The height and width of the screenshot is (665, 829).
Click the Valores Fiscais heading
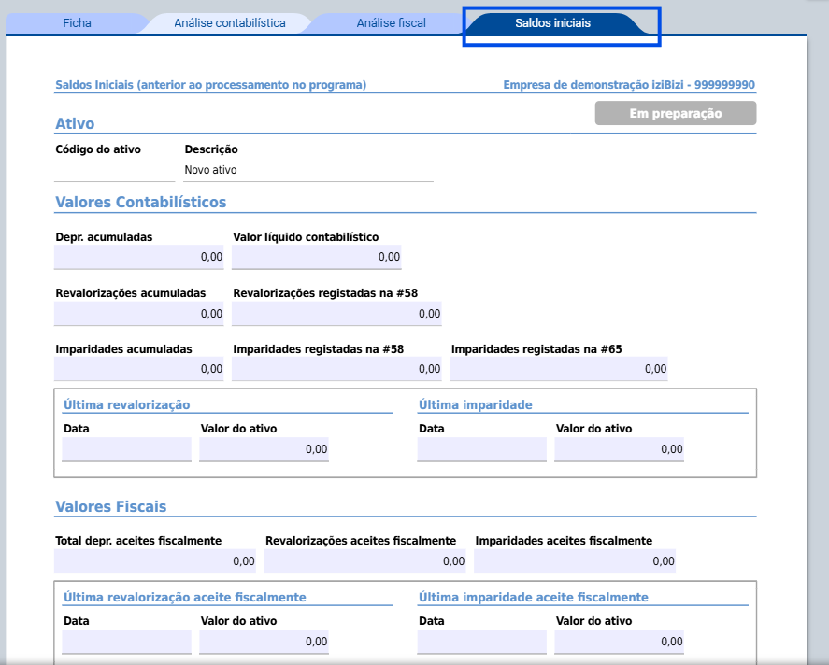[x=111, y=506]
